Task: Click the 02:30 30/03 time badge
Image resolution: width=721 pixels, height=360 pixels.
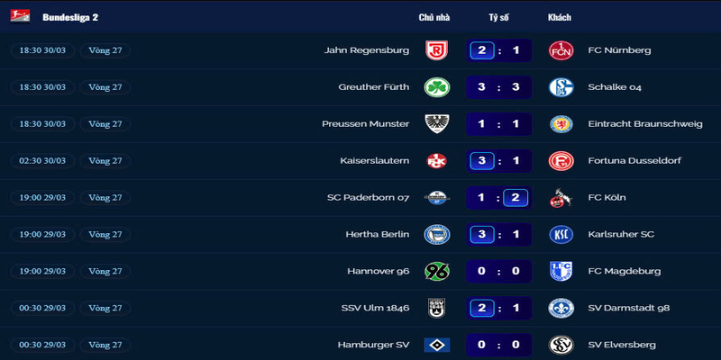Action: coord(42,161)
